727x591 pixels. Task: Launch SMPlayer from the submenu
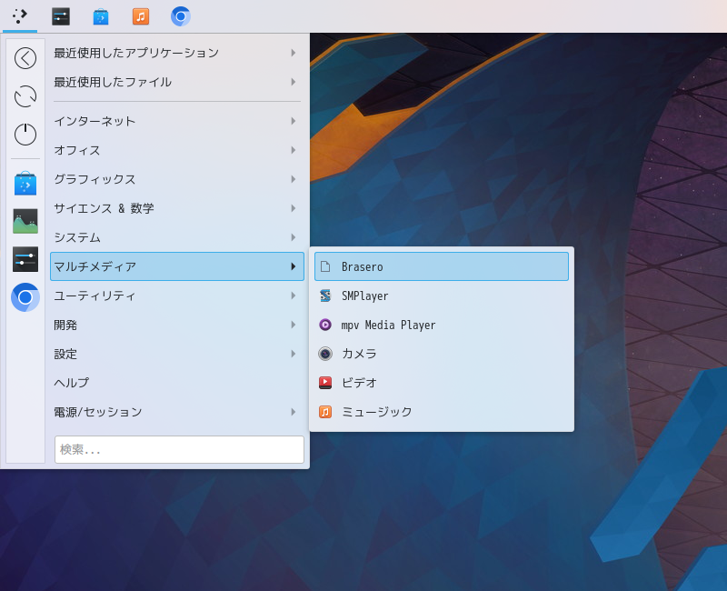point(442,295)
